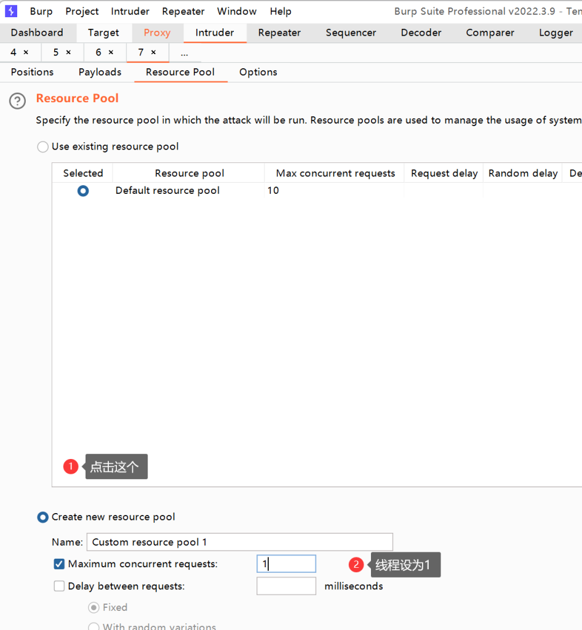Close Intruder attack tab 6
582x630 pixels.
(111, 52)
